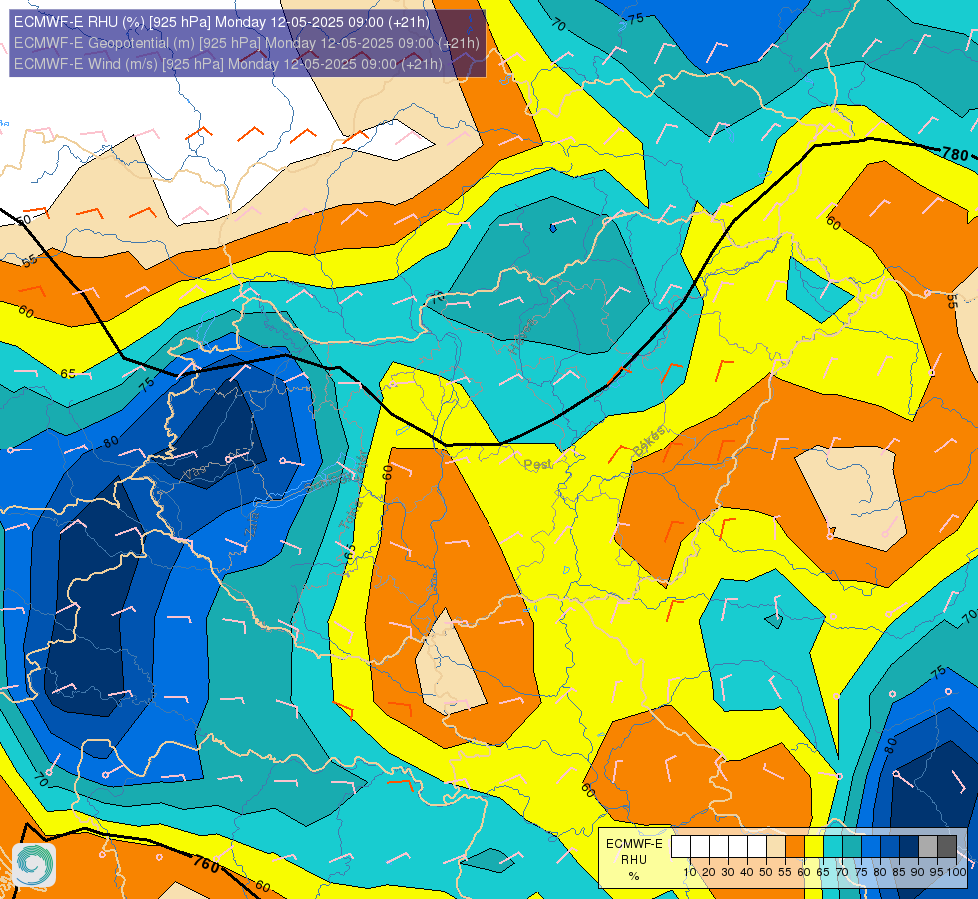Click the Békés region label on the map
978x899 pixels.
click(649, 441)
